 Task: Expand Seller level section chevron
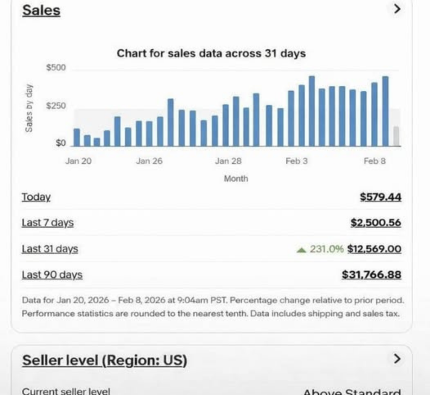[x=397, y=359]
